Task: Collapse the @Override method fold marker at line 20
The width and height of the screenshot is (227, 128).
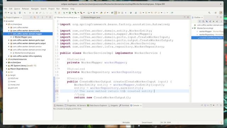Action: (59, 78)
